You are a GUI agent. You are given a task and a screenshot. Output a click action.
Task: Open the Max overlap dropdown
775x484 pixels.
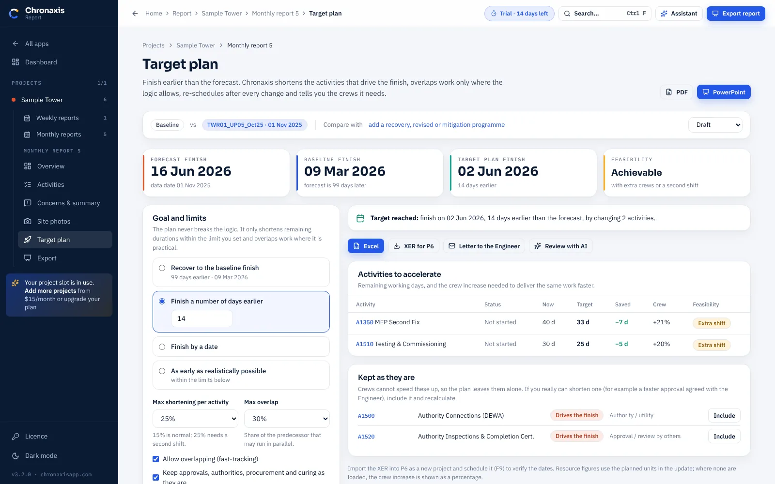287,419
